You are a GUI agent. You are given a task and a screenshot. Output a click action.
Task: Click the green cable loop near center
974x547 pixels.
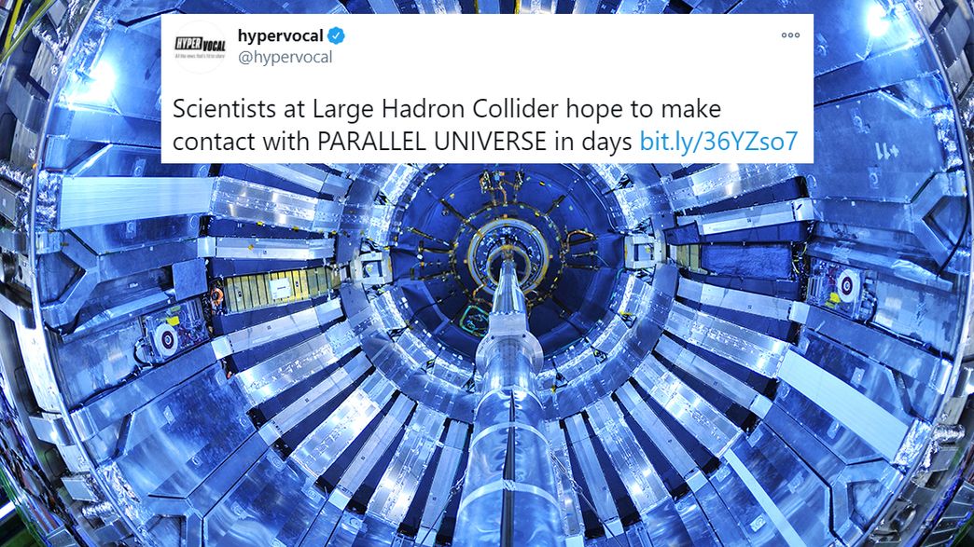click(475, 320)
